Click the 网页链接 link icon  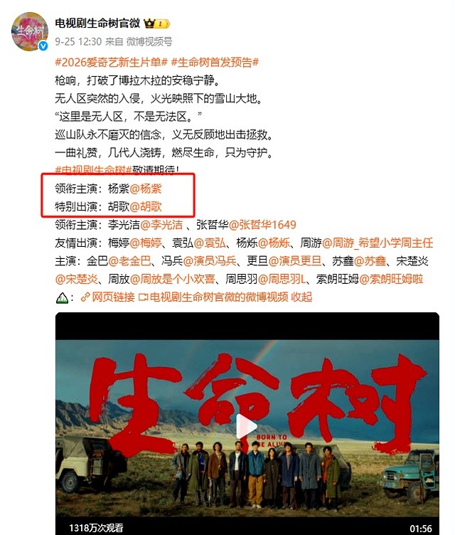85,297
